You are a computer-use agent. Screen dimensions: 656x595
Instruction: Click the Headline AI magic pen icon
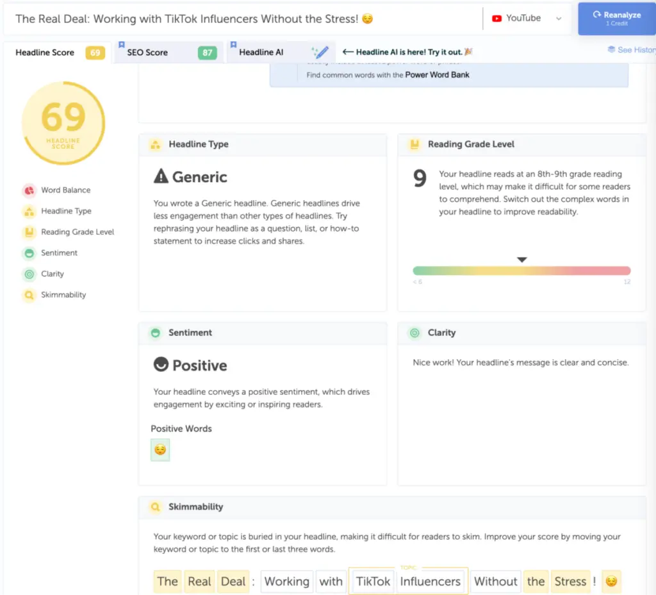coord(320,53)
